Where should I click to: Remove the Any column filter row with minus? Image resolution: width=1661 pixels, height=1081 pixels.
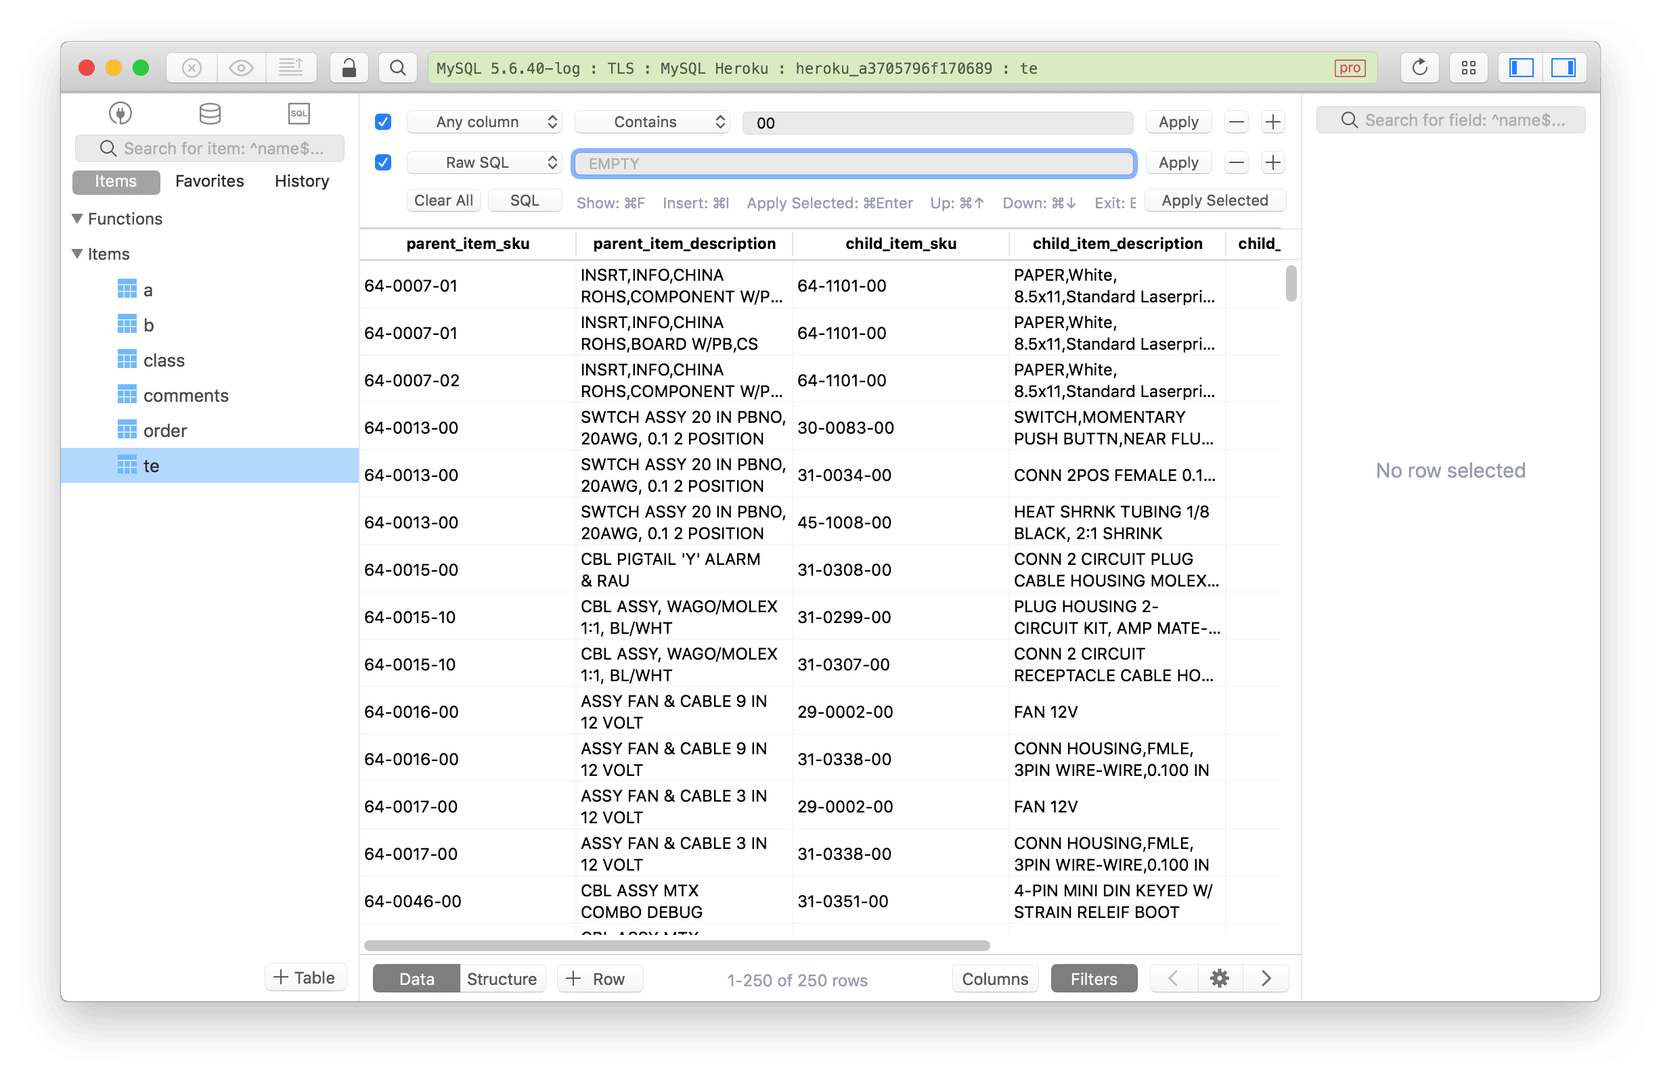(x=1236, y=122)
